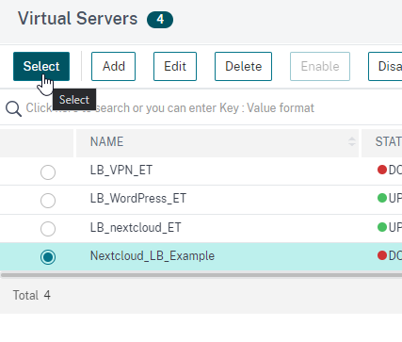402x342 pixels.
Task: Click the red status dot for LB_VPN_ET
Action: [x=382, y=170]
